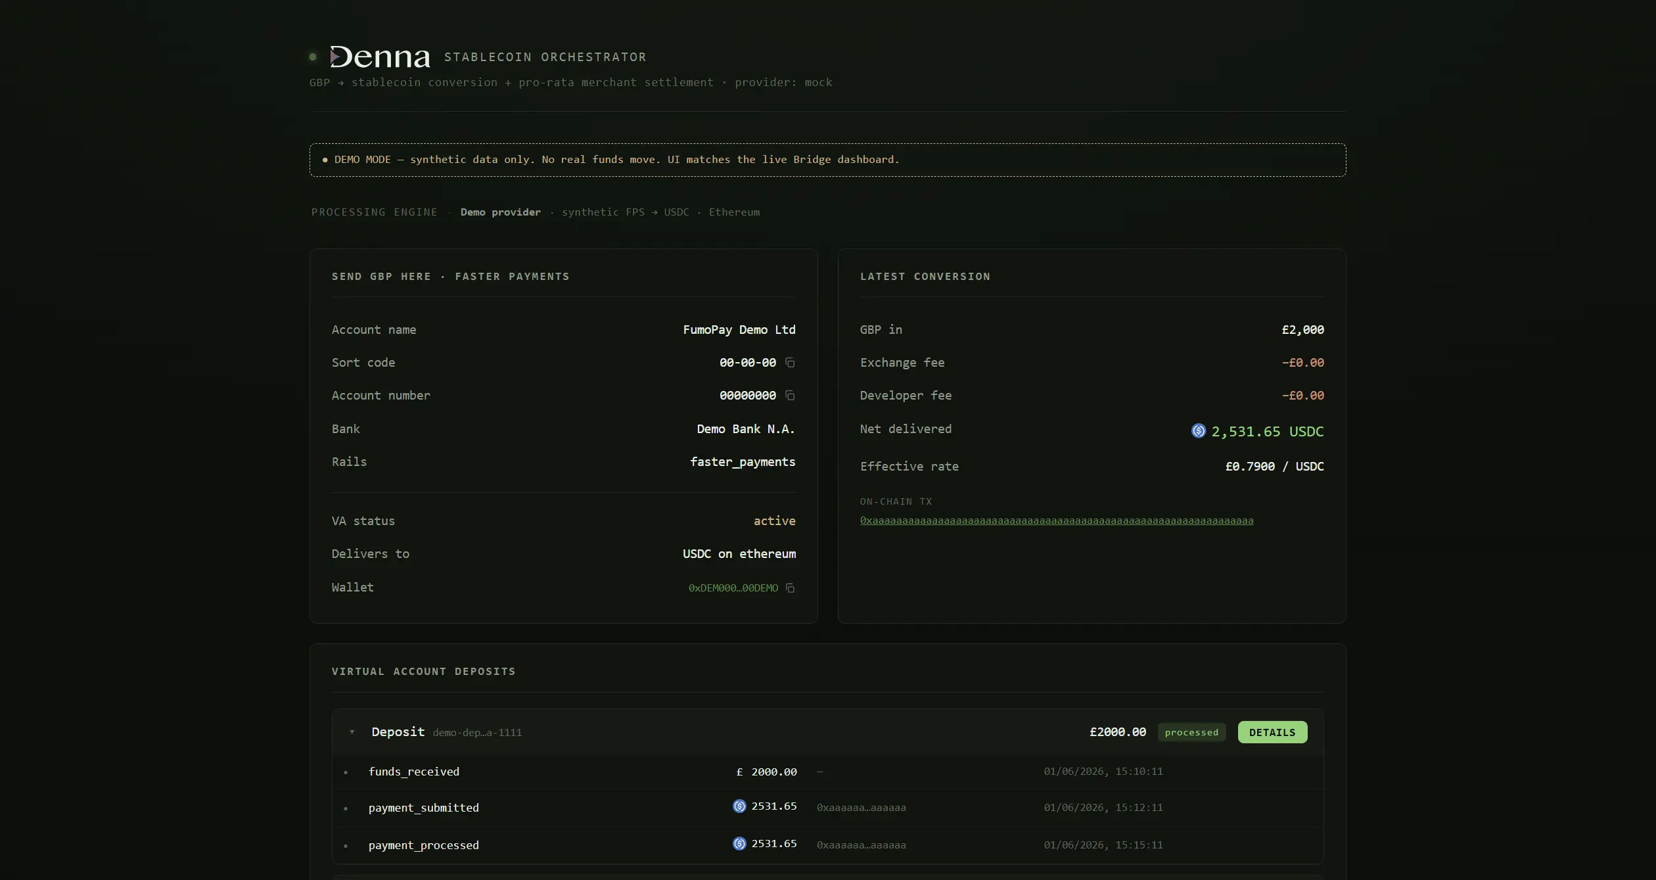Collapse the Deposit demo-dep…a-1111 entry

pos(352,732)
